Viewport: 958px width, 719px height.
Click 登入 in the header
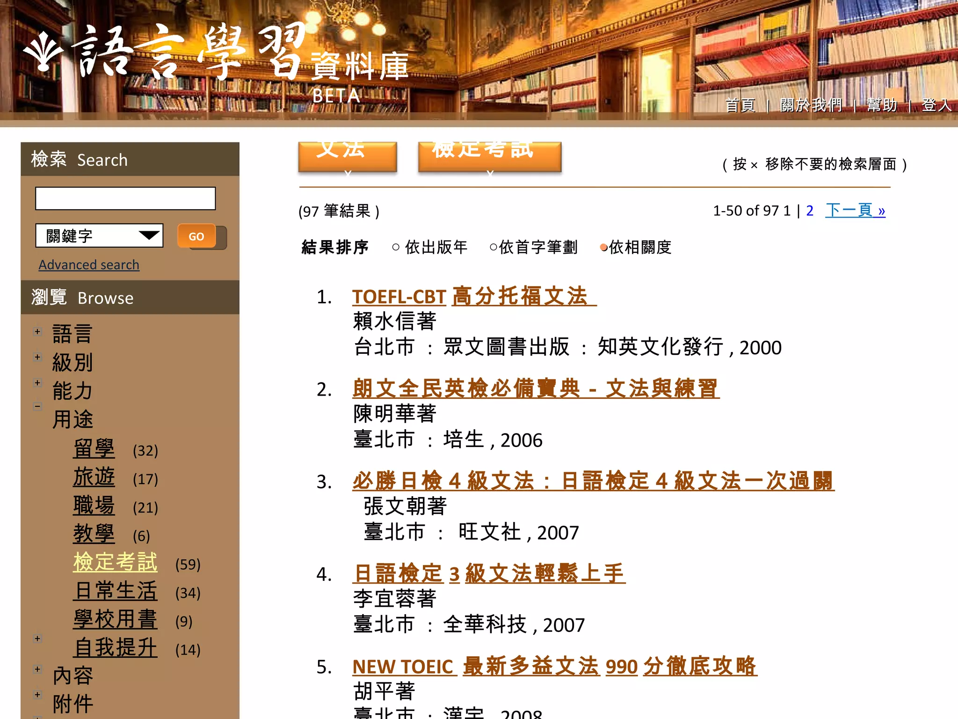936,105
